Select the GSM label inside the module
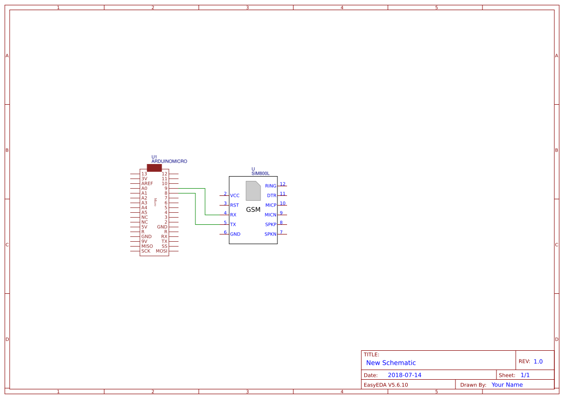 click(x=253, y=209)
